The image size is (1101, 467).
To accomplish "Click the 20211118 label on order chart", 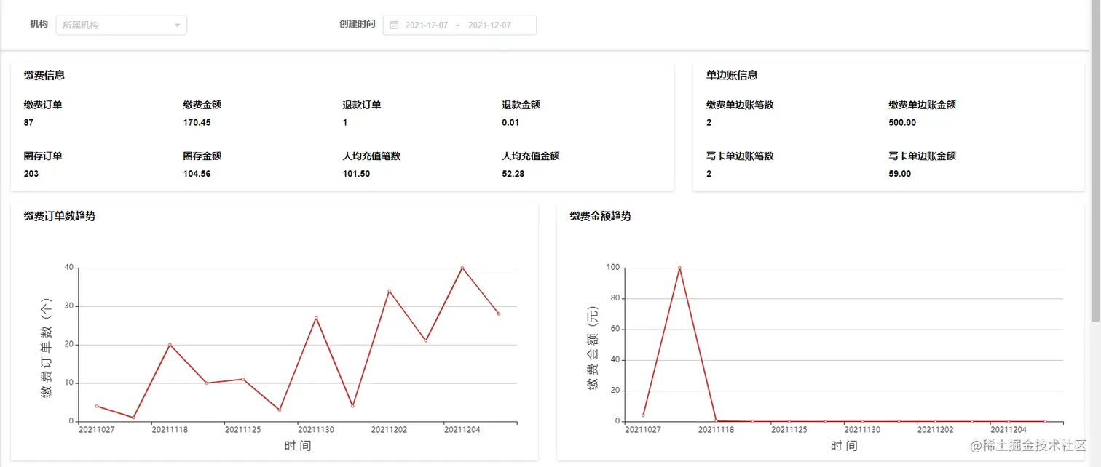I will [x=170, y=430].
